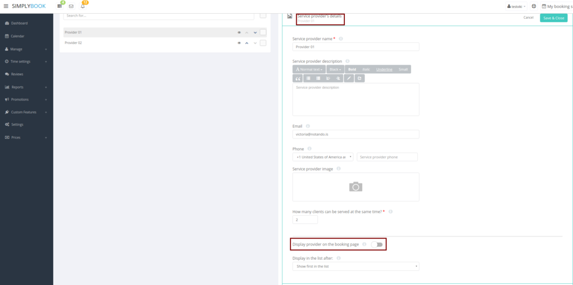Click the envelope messages icon
Viewport: 573px width, 285px height.
tap(71, 6)
